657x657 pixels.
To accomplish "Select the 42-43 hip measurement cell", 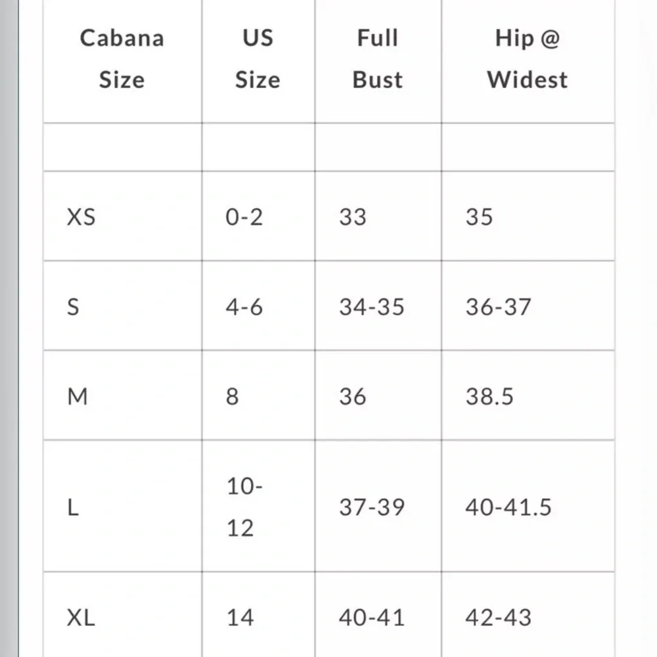I will pyautogui.click(x=498, y=618).
